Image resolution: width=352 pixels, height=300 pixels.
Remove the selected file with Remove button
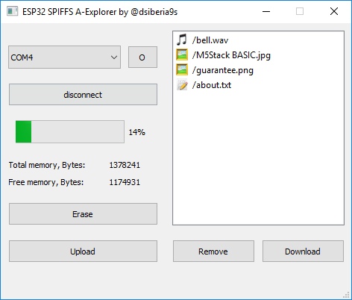(x=213, y=251)
